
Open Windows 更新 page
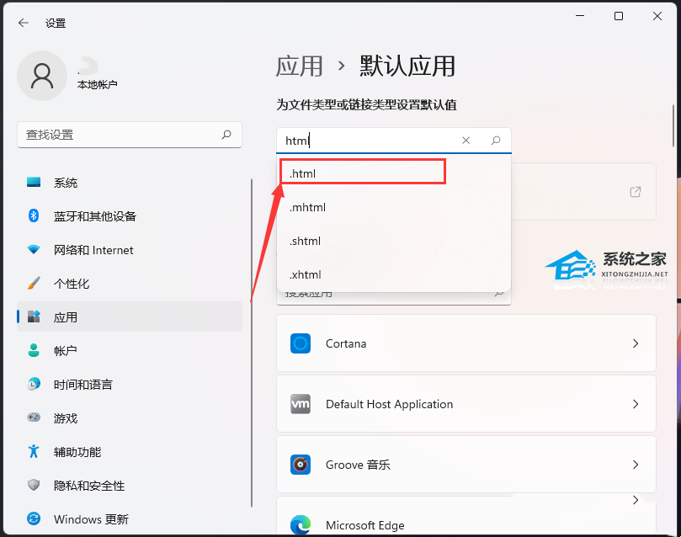point(130,518)
